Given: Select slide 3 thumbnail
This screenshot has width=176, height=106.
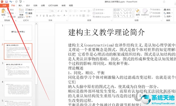Looking at the screenshot, I should pos(18,70).
